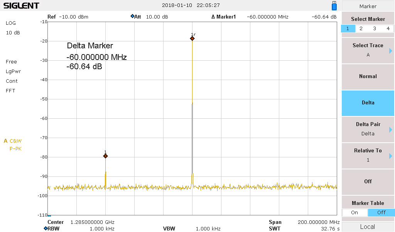Click the delta marker 1 diamond
The height and width of the screenshot is (232, 395).
[x=105, y=156]
